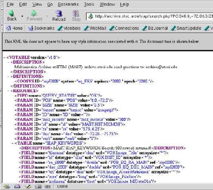Open the SmartUpdate toolbar link
The height and width of the screenshot is (190, 213).
[x=186, y=28]
